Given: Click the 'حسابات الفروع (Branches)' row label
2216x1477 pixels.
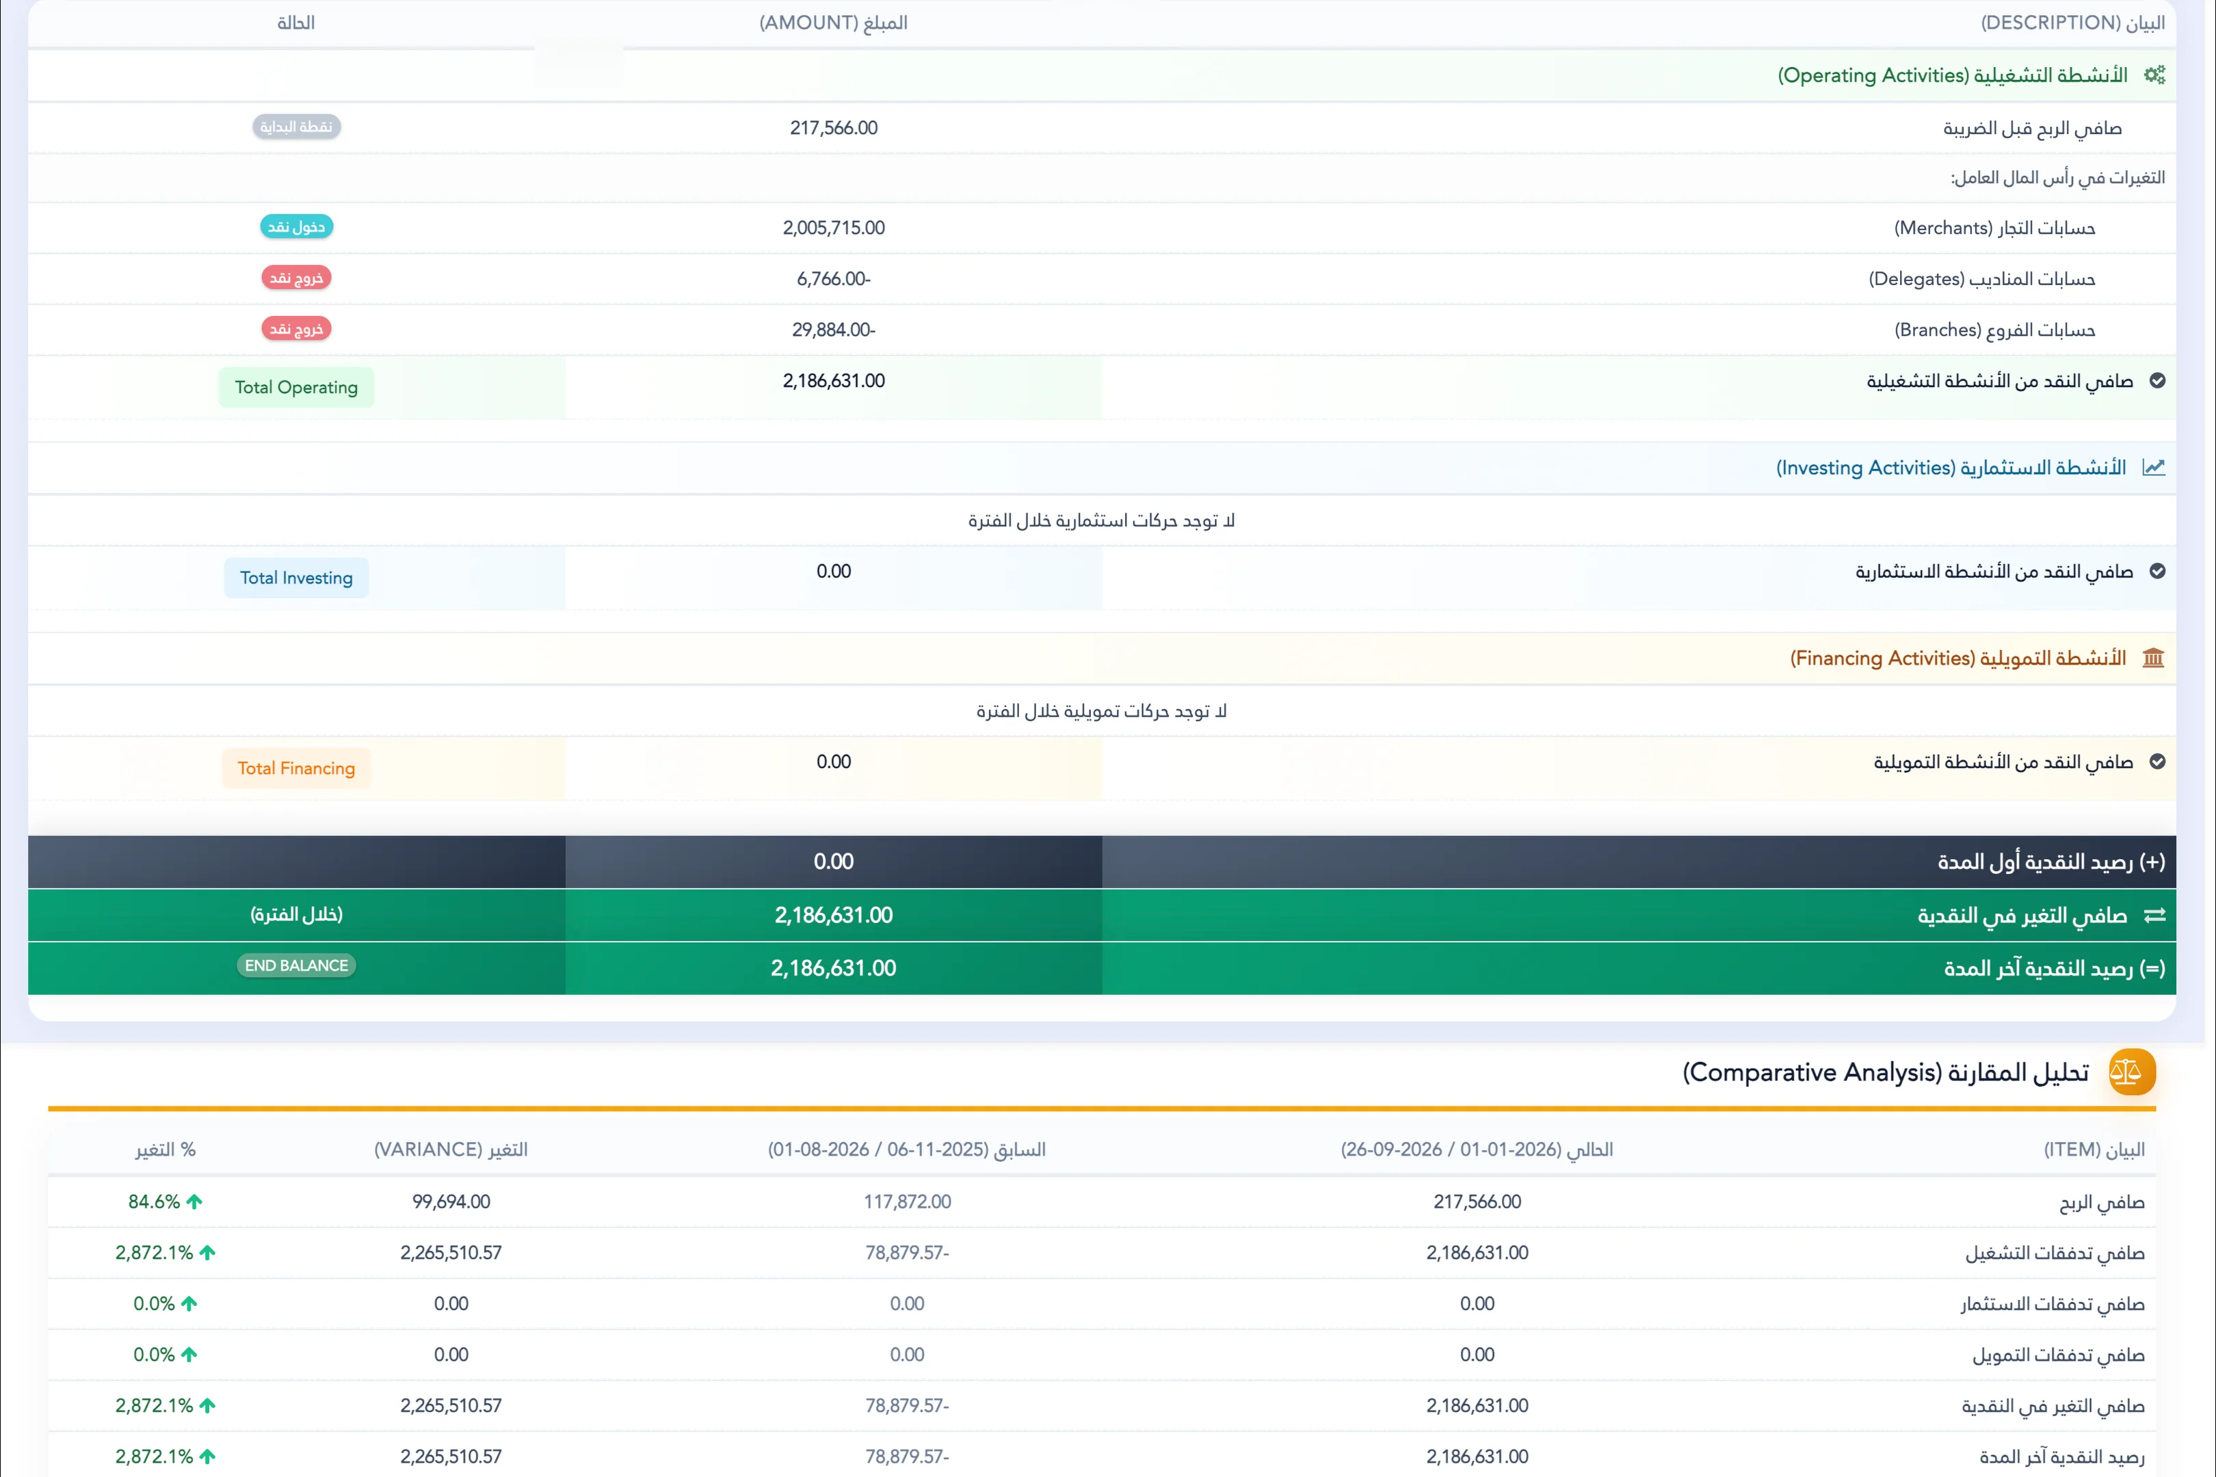Looking at the screenshot, I should 1994,330.
